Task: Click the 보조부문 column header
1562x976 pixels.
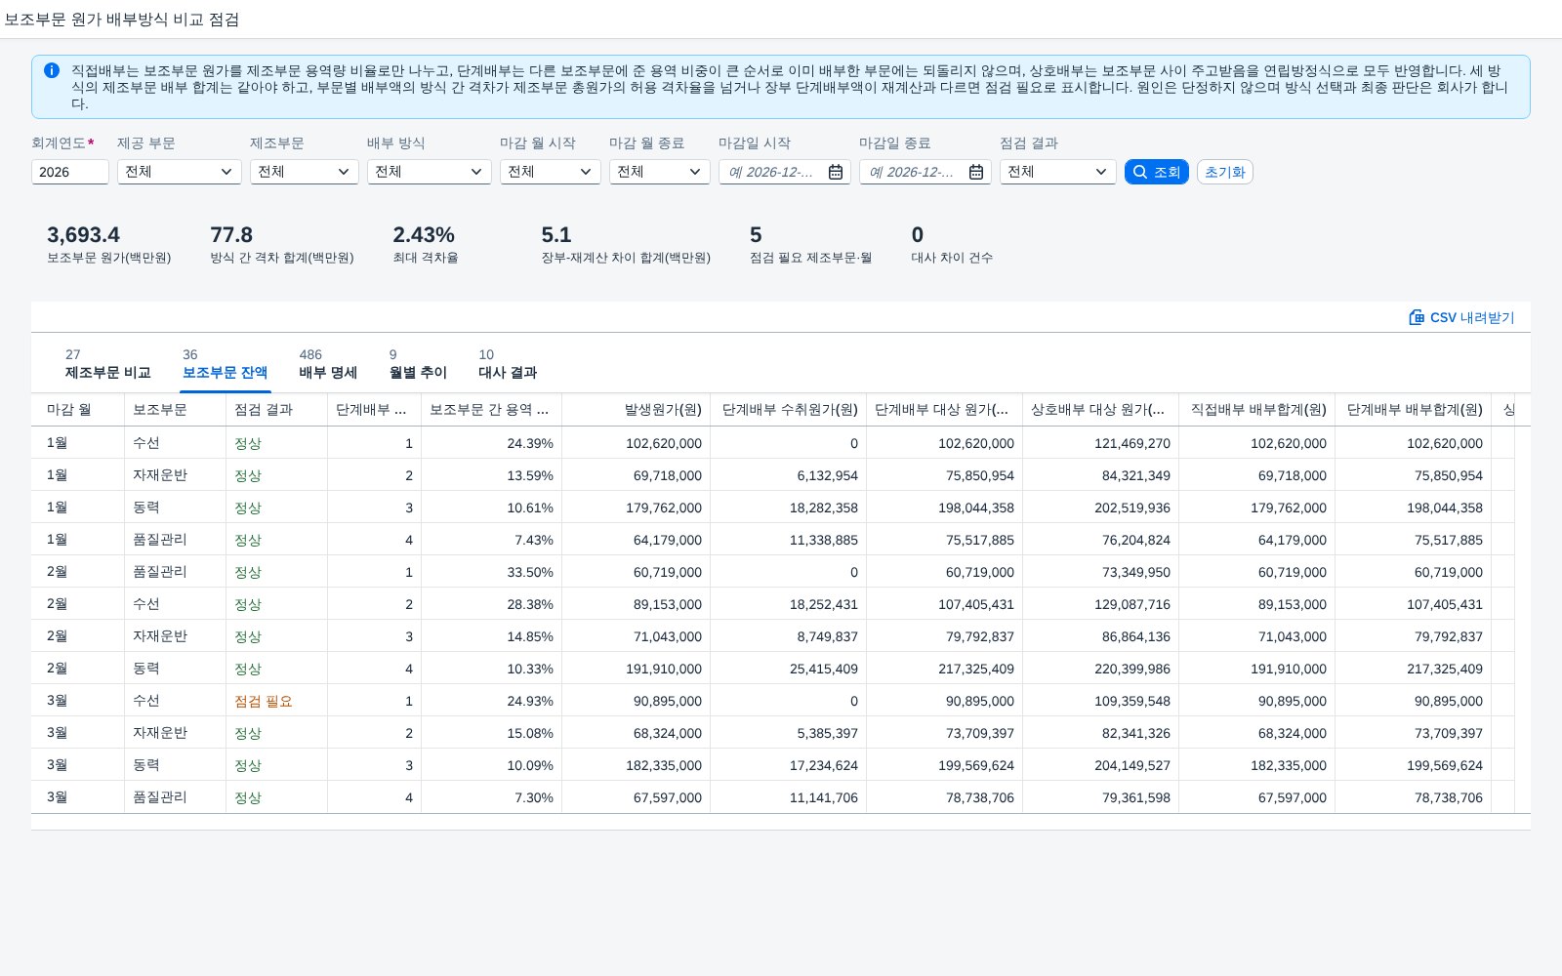Action: 176,410
